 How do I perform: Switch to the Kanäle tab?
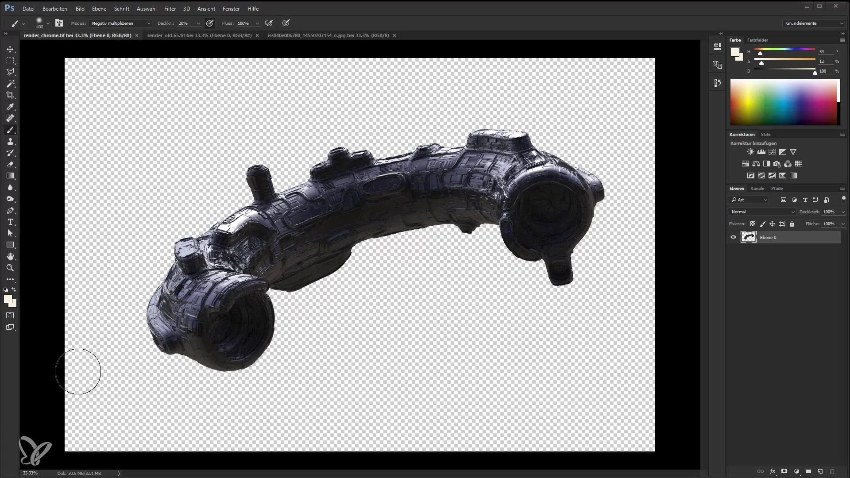(757, 187)
